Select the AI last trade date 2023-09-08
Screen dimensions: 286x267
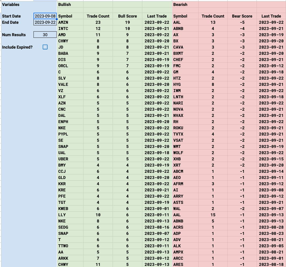tap(271, 190)
